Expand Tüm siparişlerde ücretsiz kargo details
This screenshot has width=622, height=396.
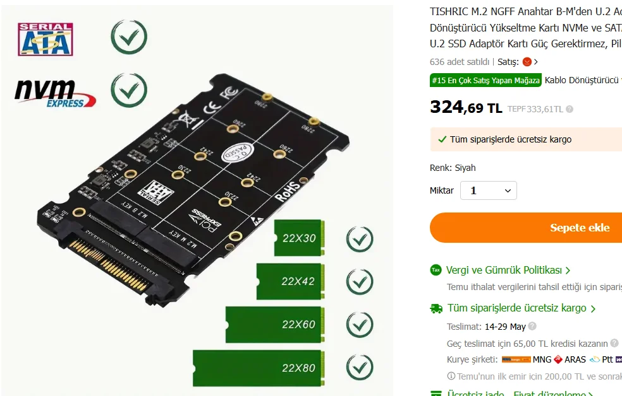(593, 309)
